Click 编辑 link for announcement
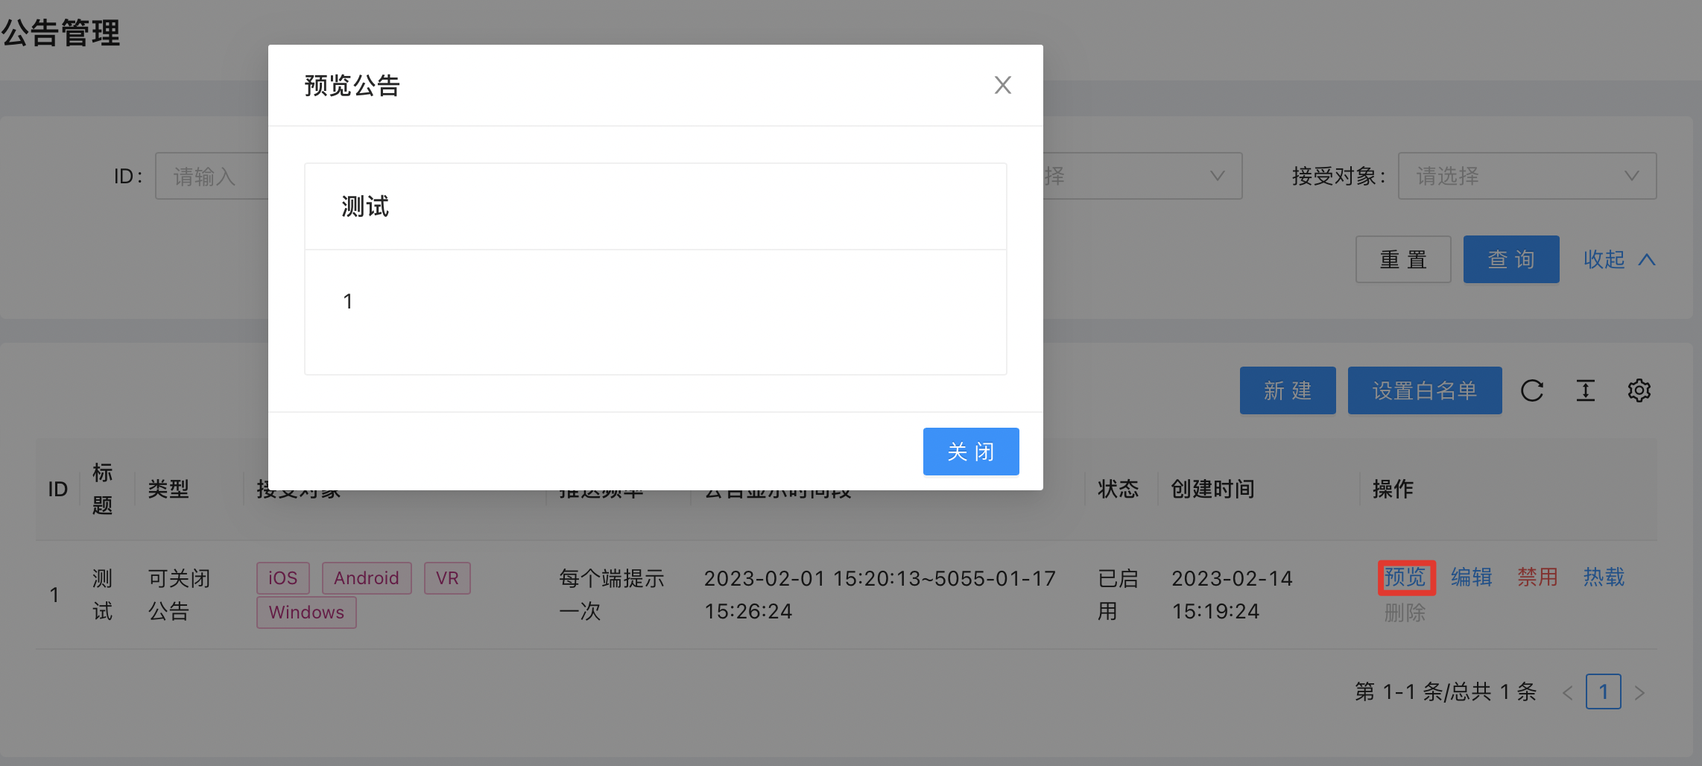This screenshot has height=766, width=1702. click(x=1471, y=577)
